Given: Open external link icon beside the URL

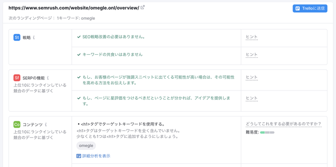Looking at the screenshot, I should click(142, 8).
